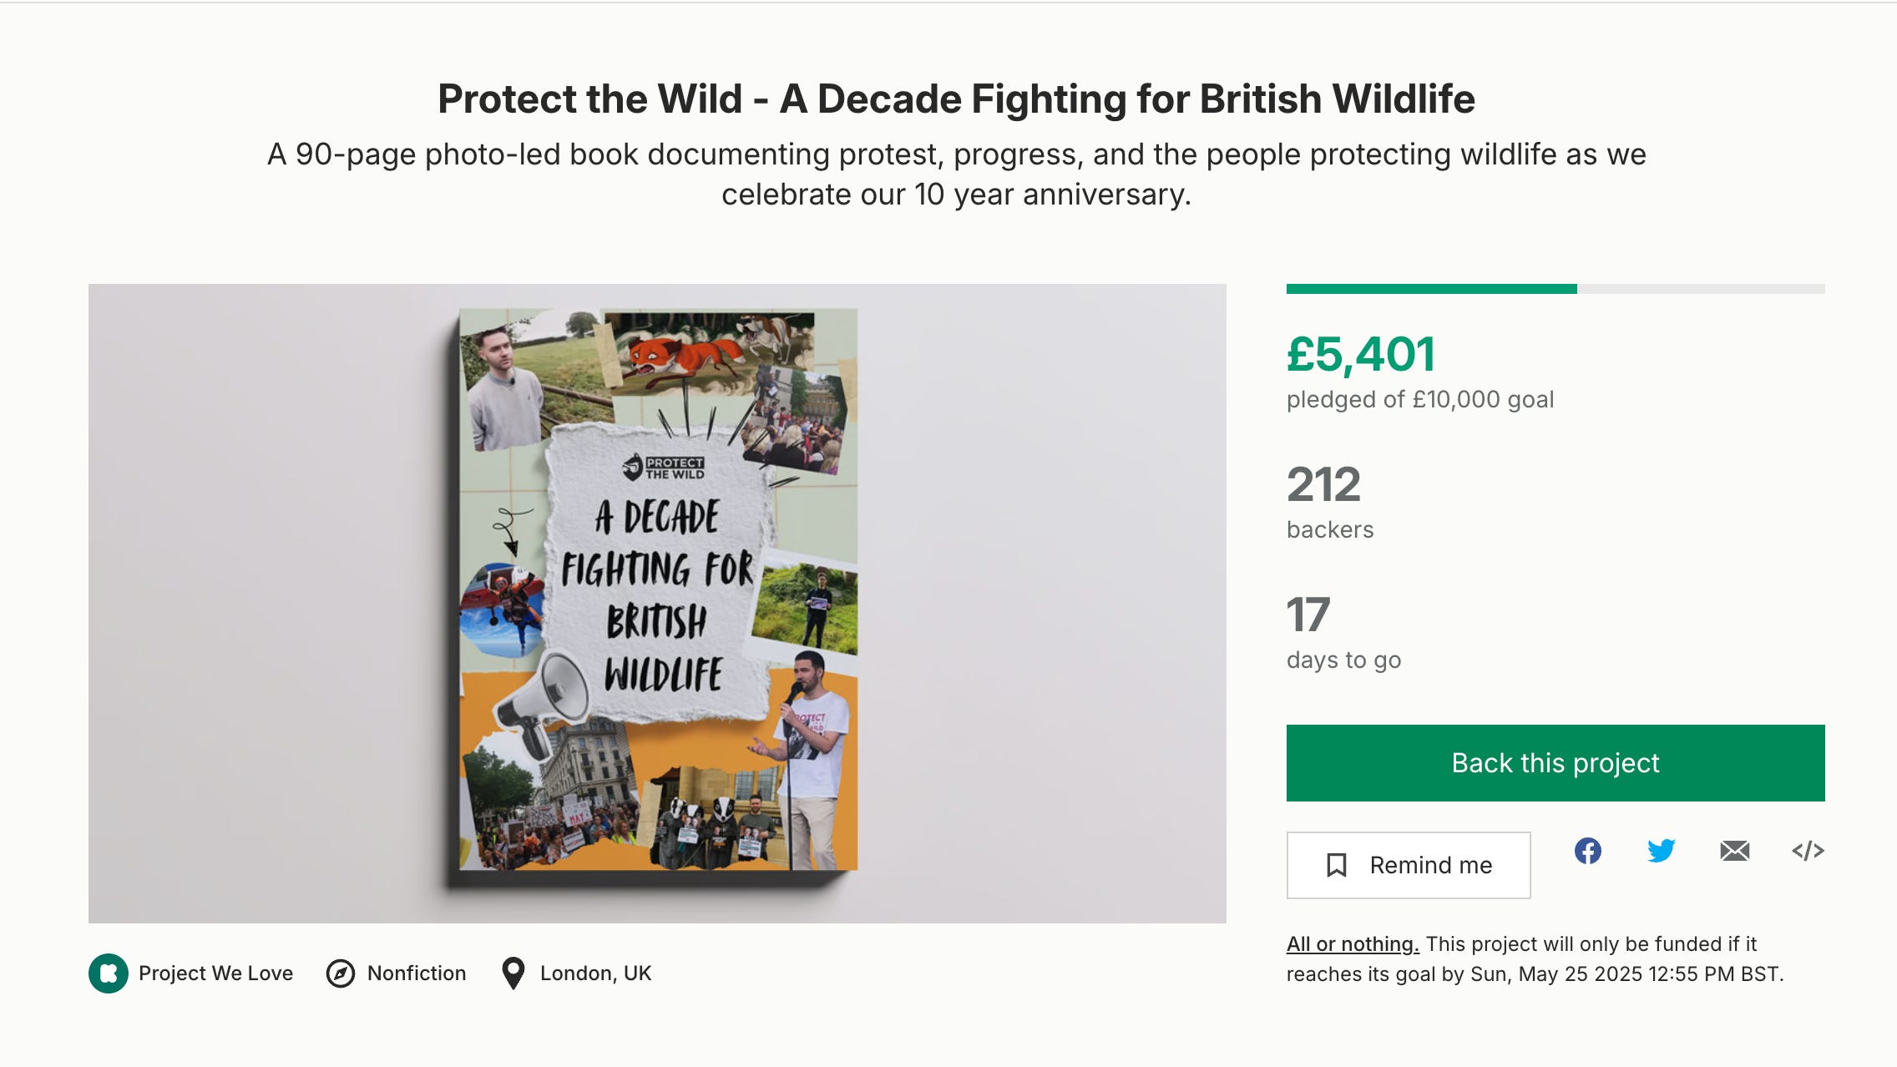Click the 212 backers count
Image resolution: width=1897 pixels, height=1067 pixels.
[x=1324, y=484]
